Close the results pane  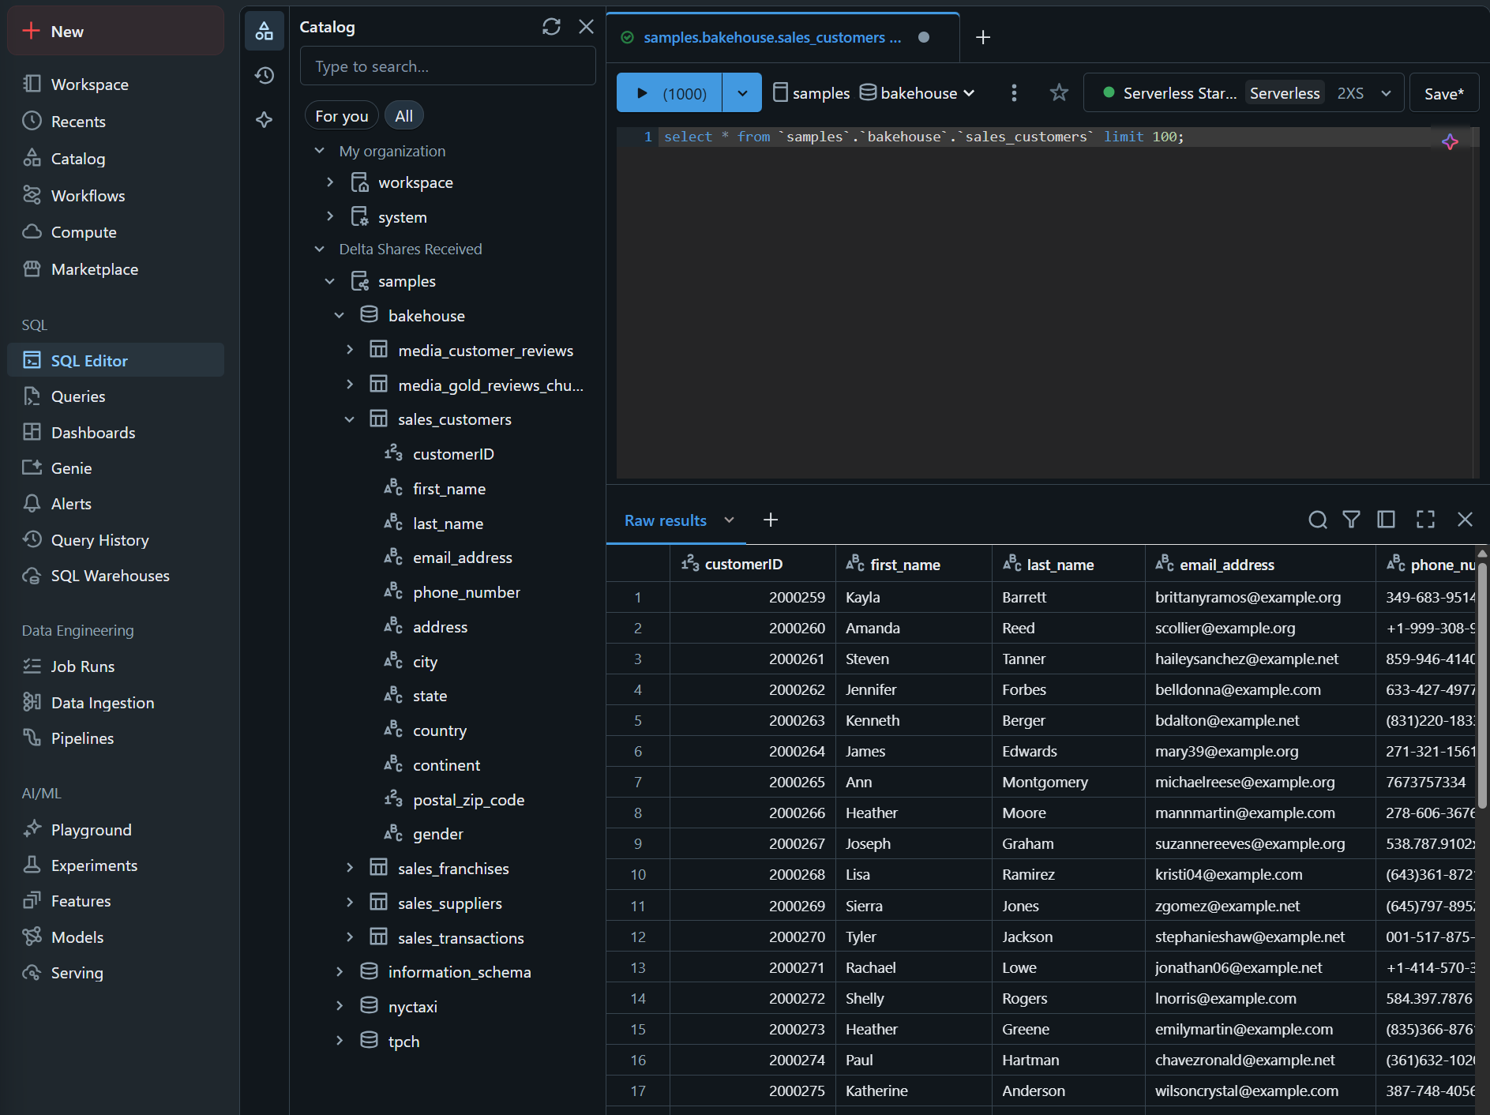[1465, 520]
